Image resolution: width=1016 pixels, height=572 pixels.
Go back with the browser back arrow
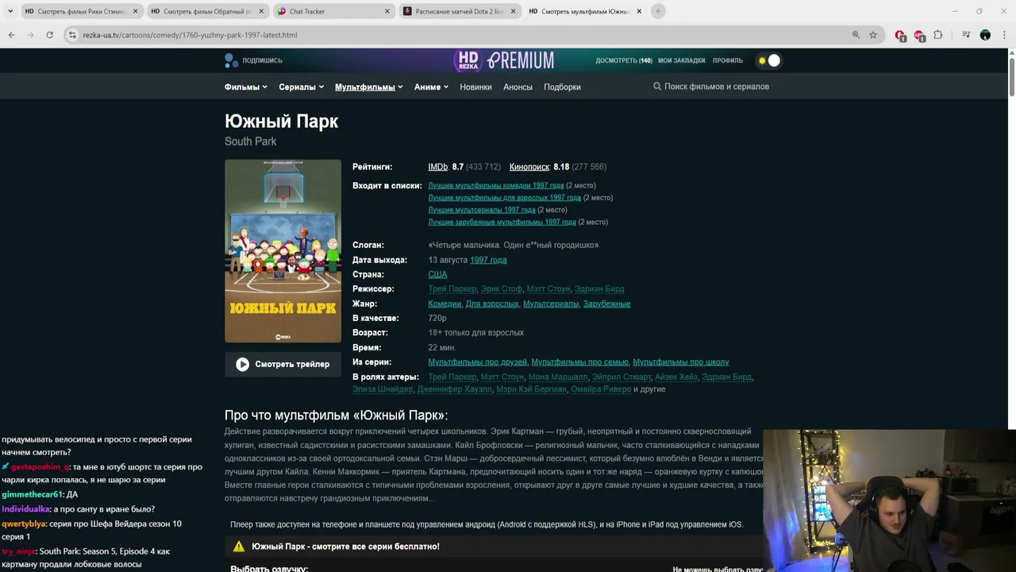[11, 35]
